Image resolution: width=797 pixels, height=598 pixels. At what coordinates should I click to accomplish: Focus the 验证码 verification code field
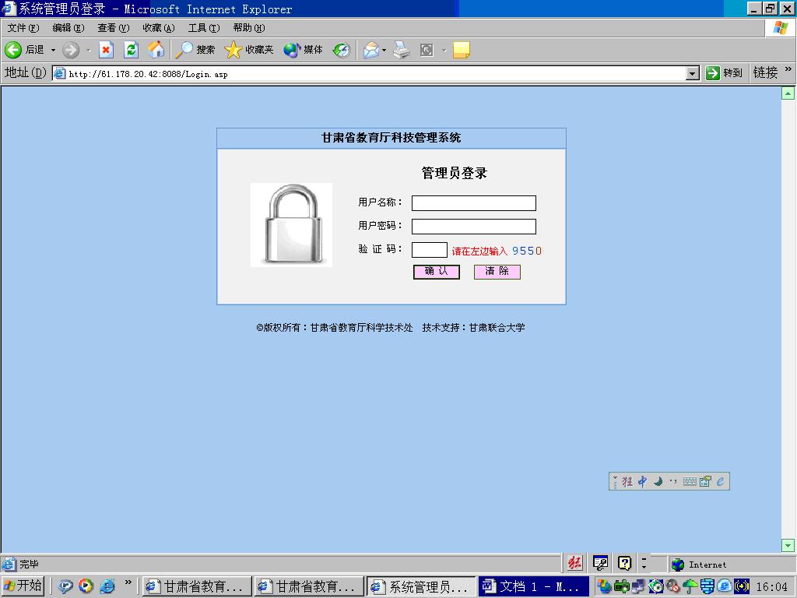pos(429,250)
